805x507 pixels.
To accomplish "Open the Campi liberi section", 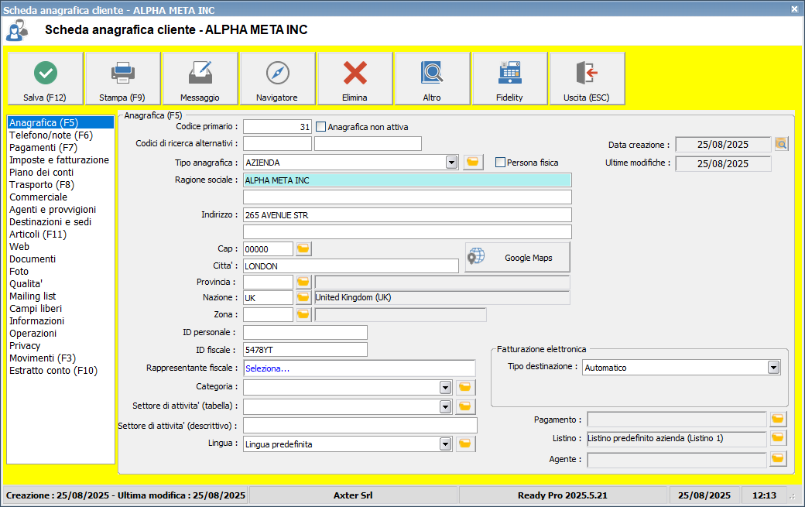I will [60, 308].
